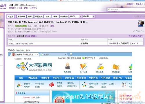Image resolution: width=145 pixels, height=104 pixels.
Task: Click the [关闭] delivery status link
Action: (x=28, y=36)
